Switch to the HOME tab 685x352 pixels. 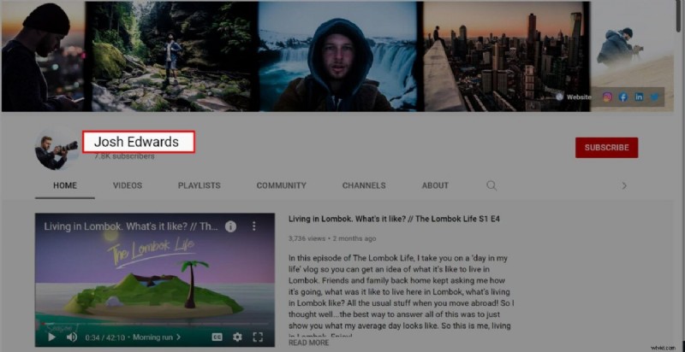[x=65, y=185]
